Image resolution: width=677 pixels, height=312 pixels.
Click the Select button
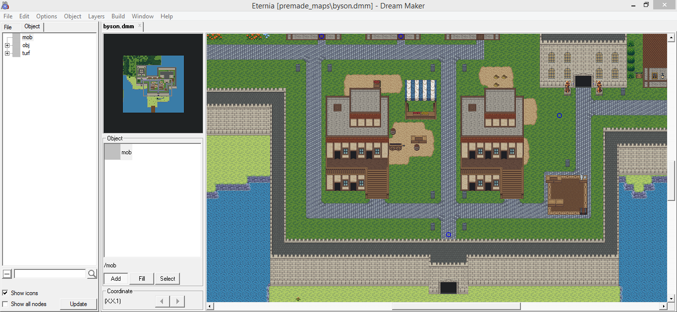[x=168, y=279]
